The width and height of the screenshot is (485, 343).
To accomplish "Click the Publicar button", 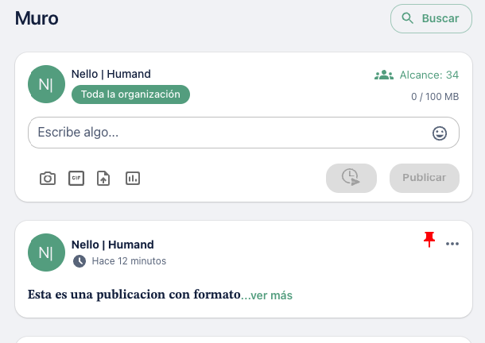I will pos(424,178).
